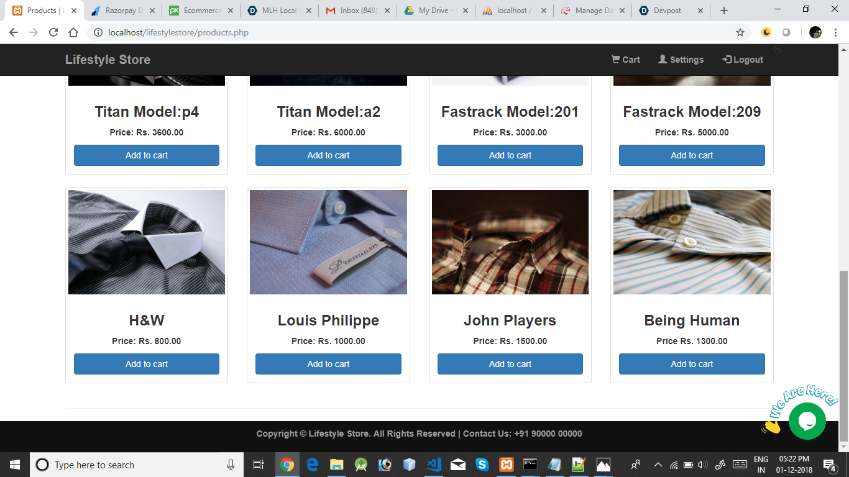849x477 pixels.
Task: Switch to the Ecommerce tab
Action: pyautogui.click(x=202, y=11)
